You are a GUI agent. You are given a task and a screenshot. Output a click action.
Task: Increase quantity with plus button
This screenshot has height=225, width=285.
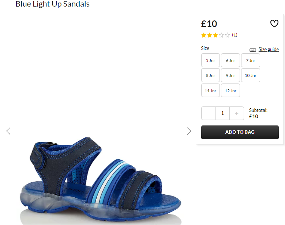pos(236,113)
